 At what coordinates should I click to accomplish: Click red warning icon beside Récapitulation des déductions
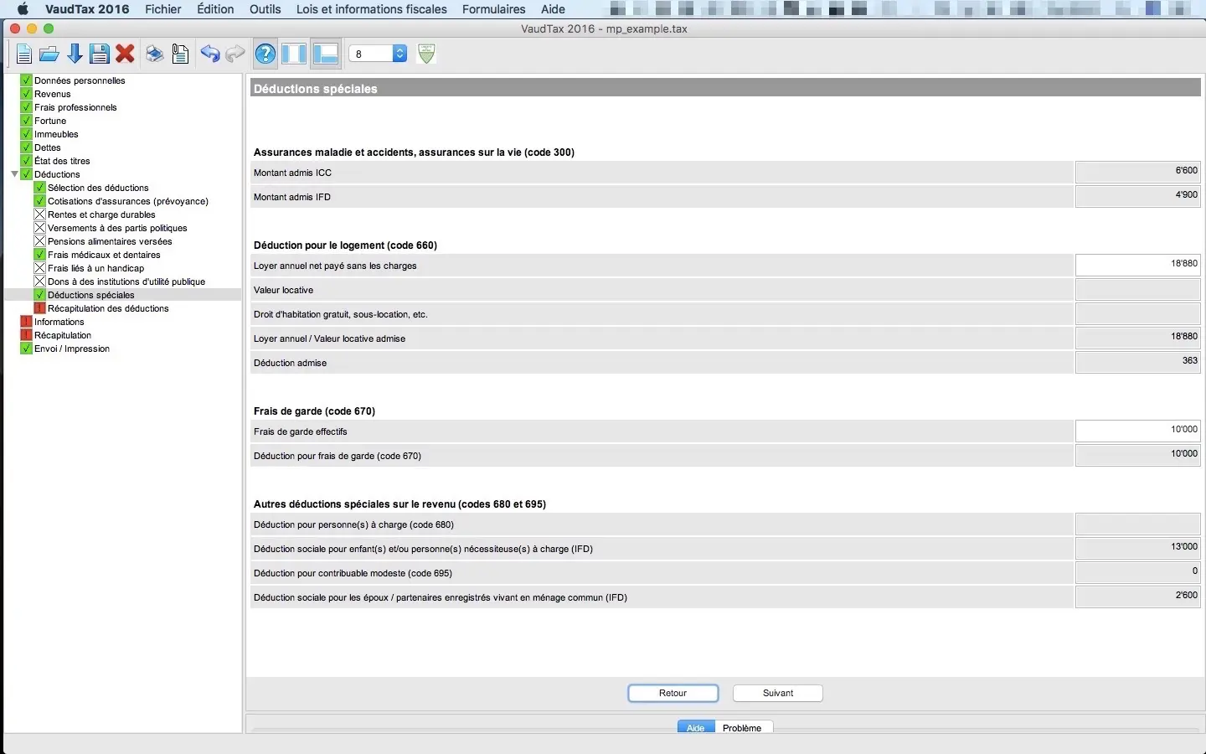(x=39, y=308)
